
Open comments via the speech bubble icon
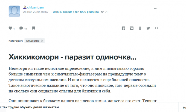(21, 28)
